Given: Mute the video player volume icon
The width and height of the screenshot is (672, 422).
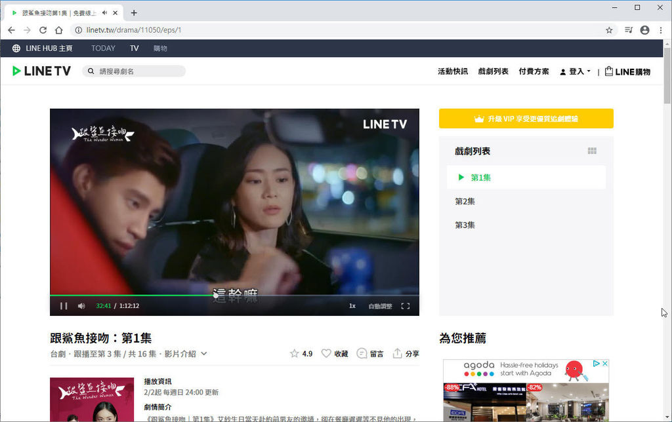Looking at the screenshot, I should 81,305.
